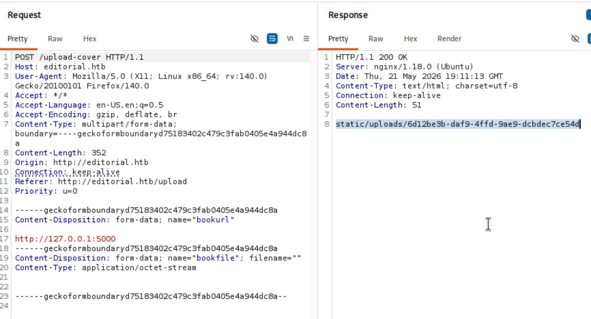This screenshot has height=319, width=591.
Task: Click the Date: Thu, 21 May 2026 header
Action: pyautogui.click(x=419, y=76)
